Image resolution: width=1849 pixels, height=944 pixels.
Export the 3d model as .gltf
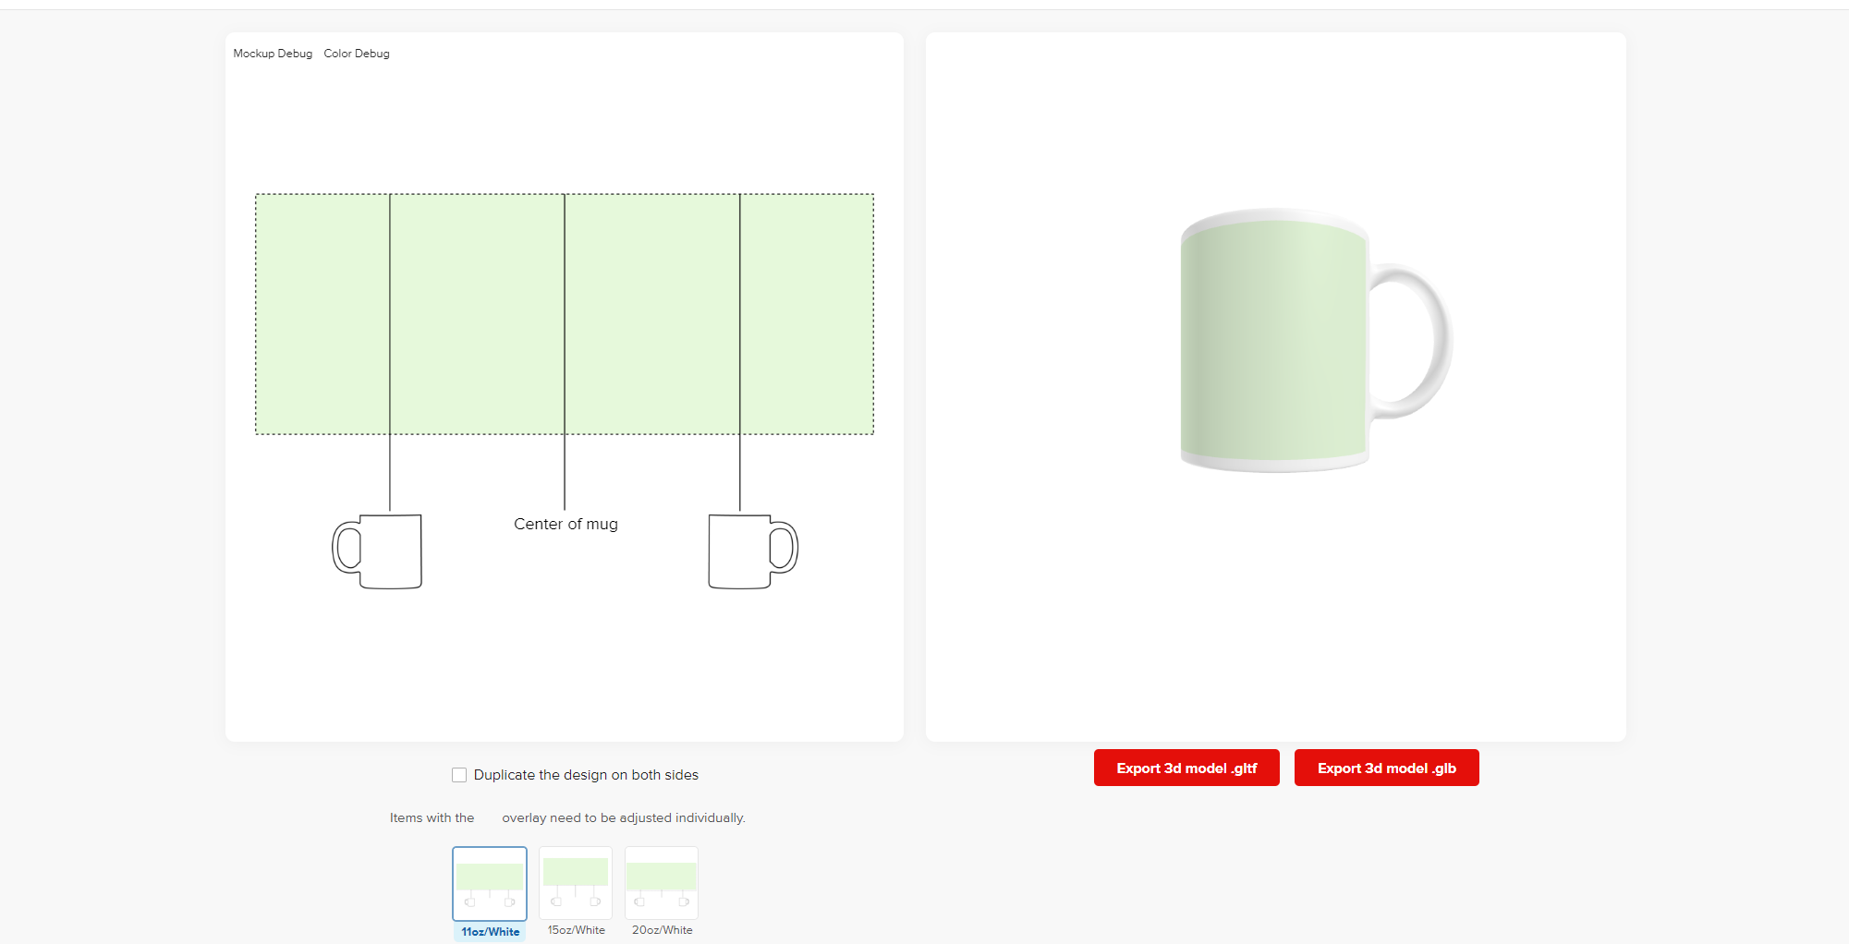(x=1186, y=768)
